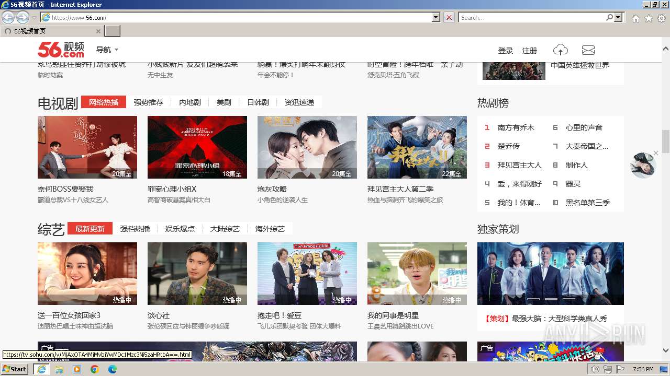
Task: Select the 内地剧 tab
Action: pyautogui.click(x=190, y=102)
